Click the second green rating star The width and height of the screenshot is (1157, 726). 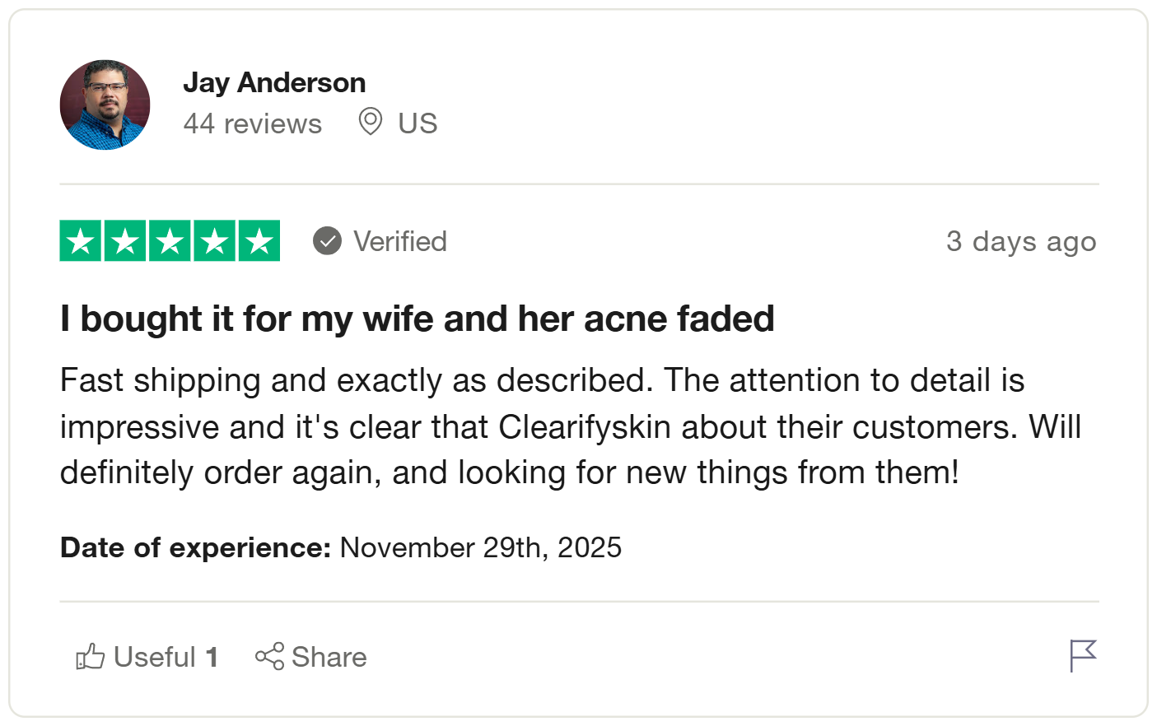(125, 241)
